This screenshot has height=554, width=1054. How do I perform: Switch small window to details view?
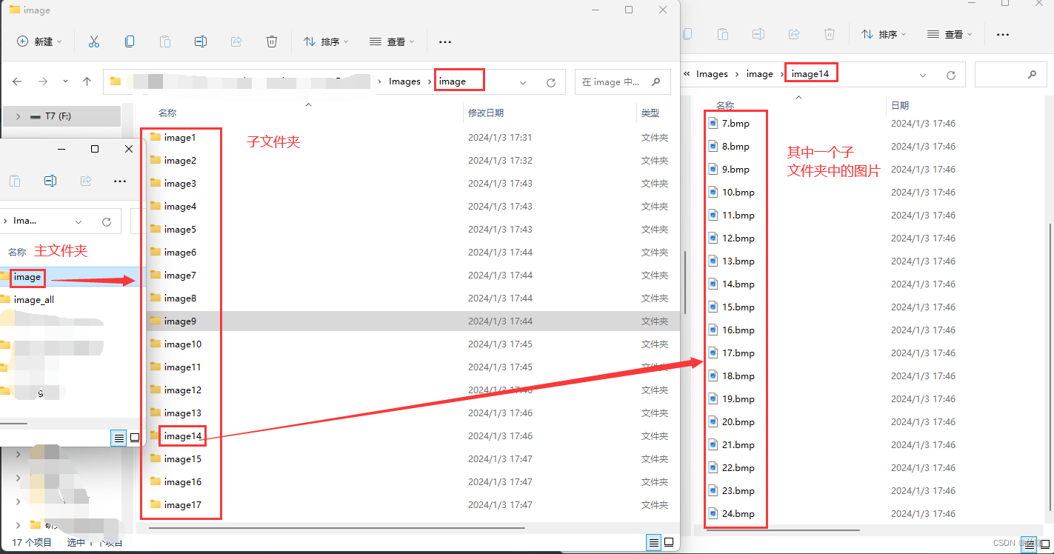pyautogui.click(x=119, y=438)
